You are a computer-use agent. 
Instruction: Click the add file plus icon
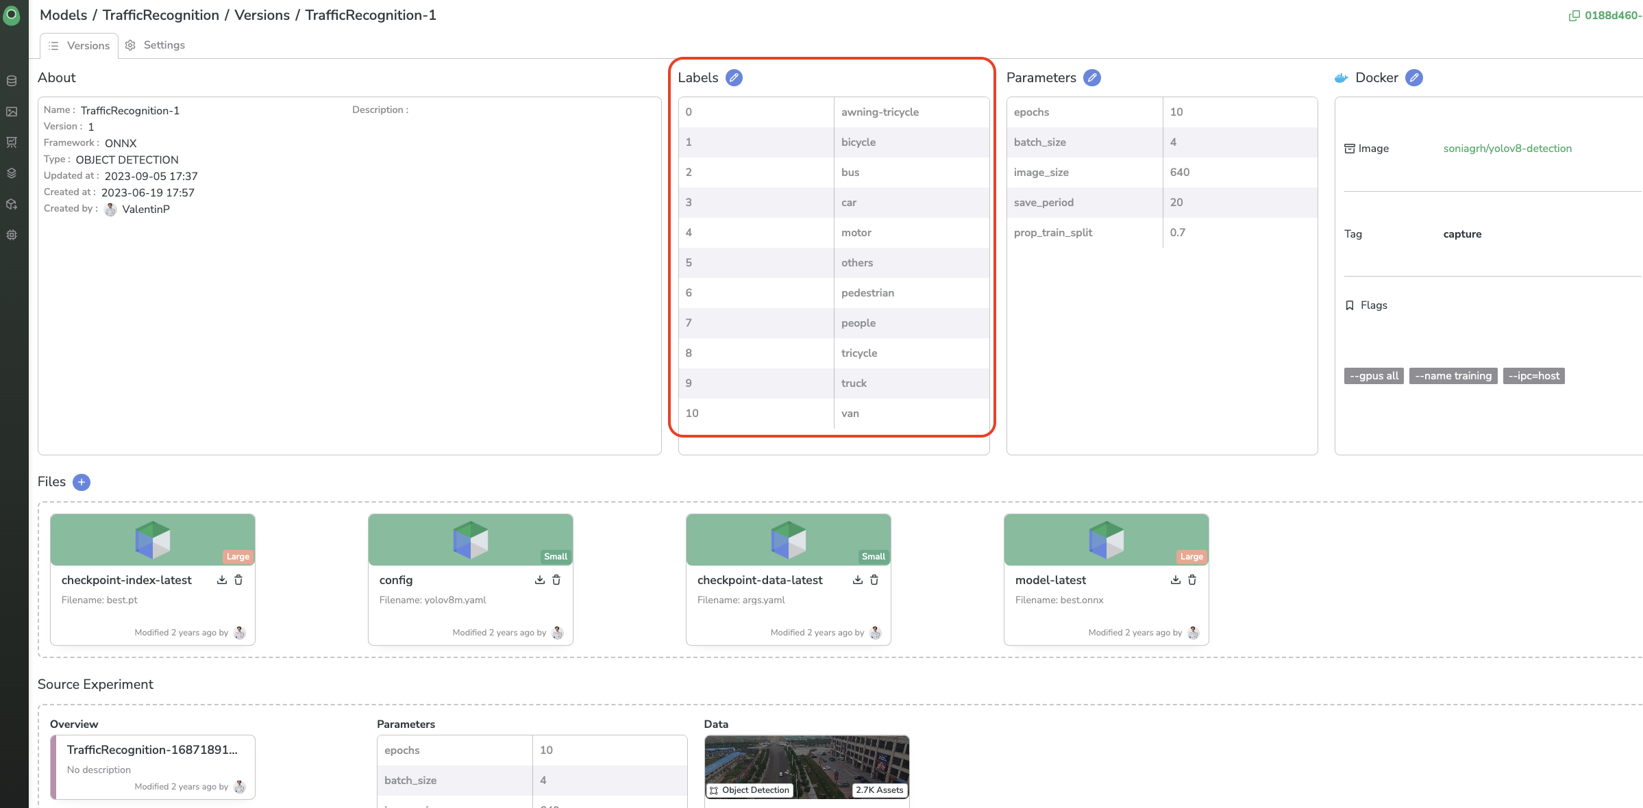pyautogui.click(x=82, y=481)
